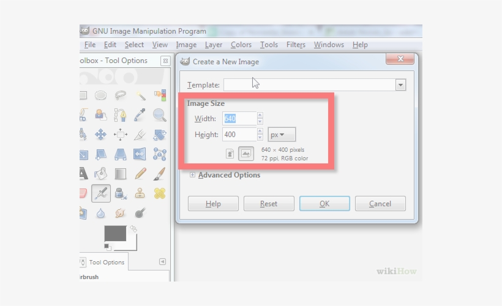Open the Template dropdown
Screen dimensions: 502x306
400,85
